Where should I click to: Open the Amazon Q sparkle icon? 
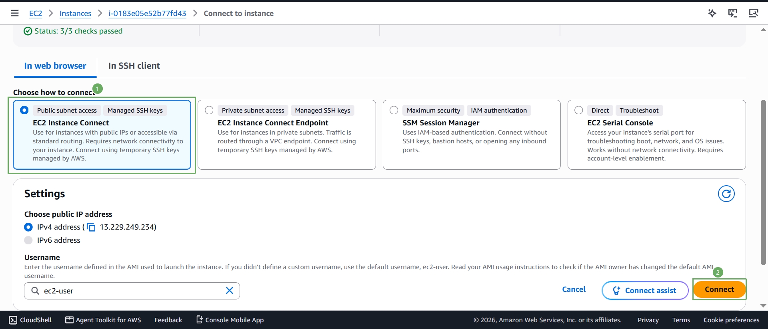click(x=712, y=13)
